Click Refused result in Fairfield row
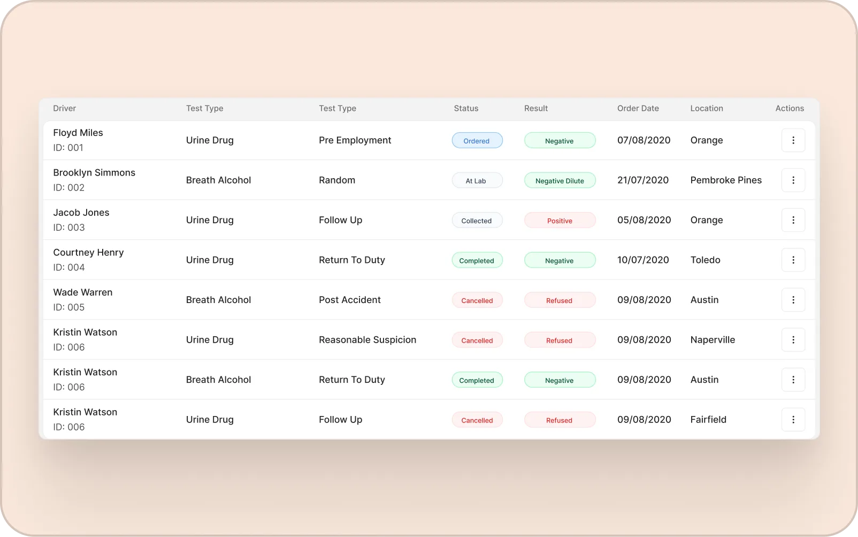858x537 pixels. pyautogui.click(x=560, y=420)
